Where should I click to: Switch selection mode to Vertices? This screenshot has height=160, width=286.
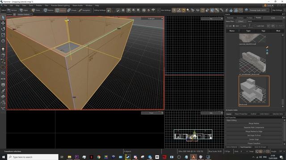coord(12,10)
